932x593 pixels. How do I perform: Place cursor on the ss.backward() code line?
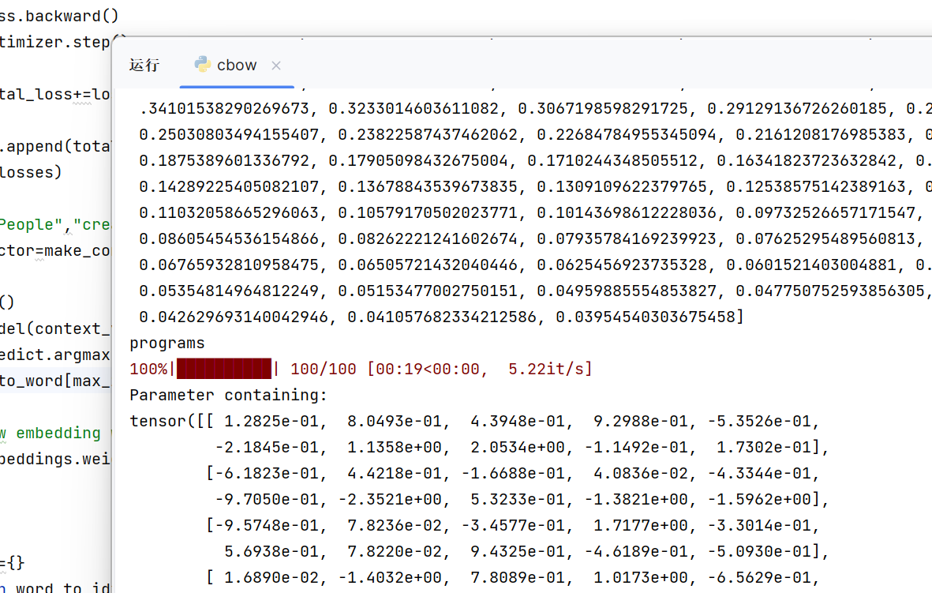51,16
